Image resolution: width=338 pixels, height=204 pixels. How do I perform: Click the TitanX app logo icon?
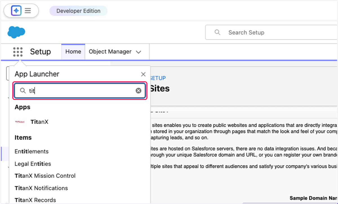(20, 122)
